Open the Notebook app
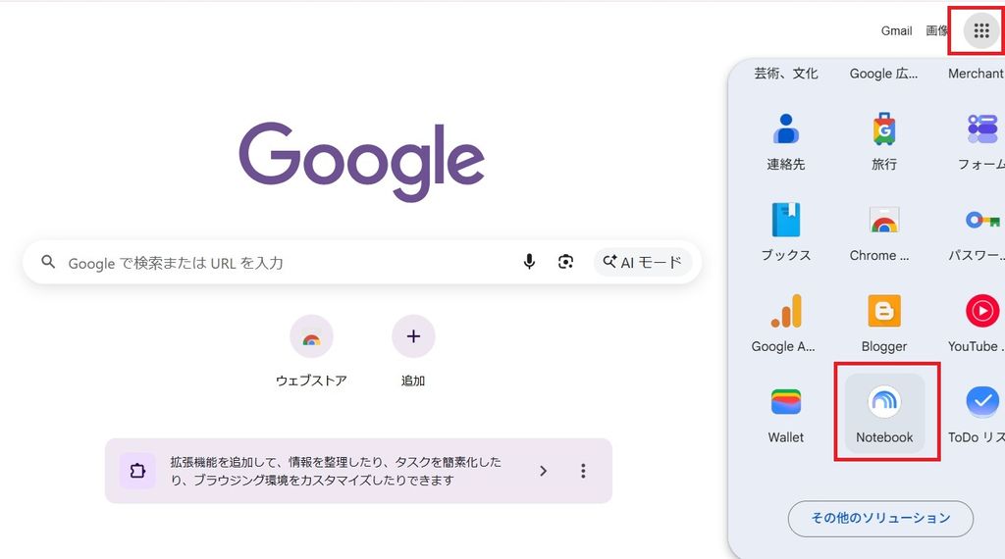The image size is (1005, 559). pyautogui.click(x=884, y=413)
